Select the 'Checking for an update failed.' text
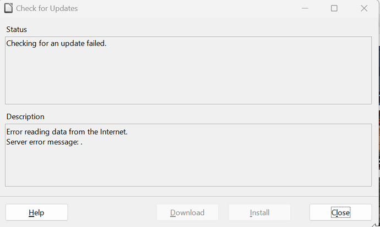 coord(56,43)
